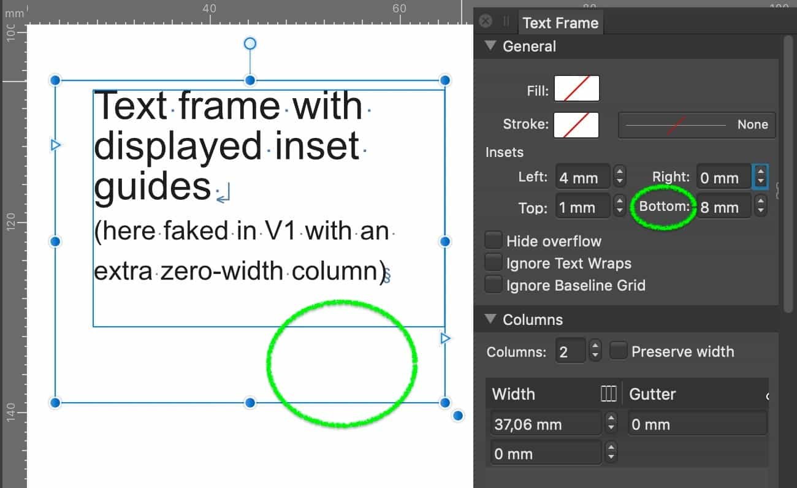Collapse the Columns section
The width and height of the screenshot is (797, 488).
click(490, 319)
